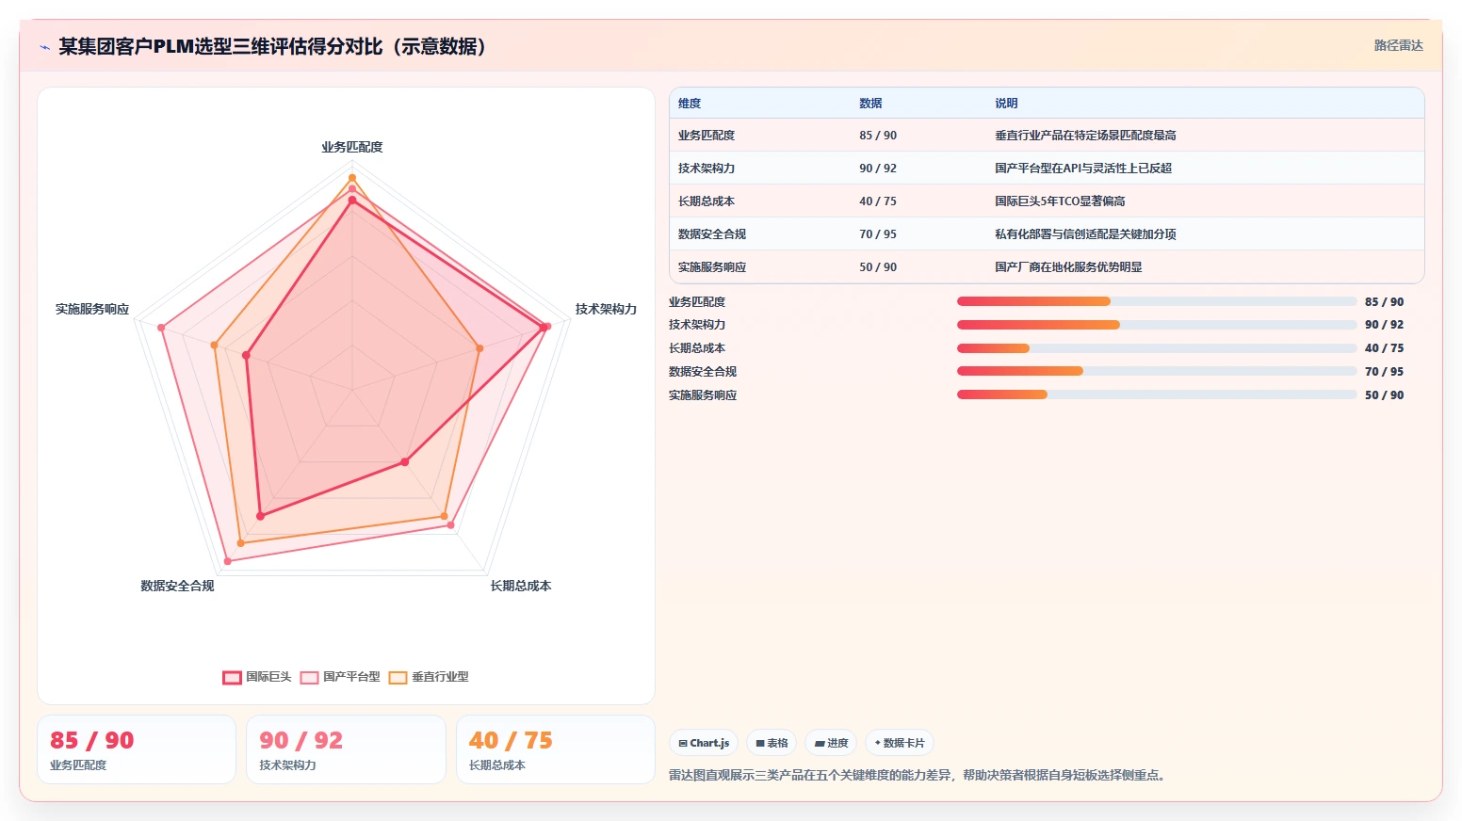
Task: Click the 说明 table column header
Action: (x=1006, y=104)
